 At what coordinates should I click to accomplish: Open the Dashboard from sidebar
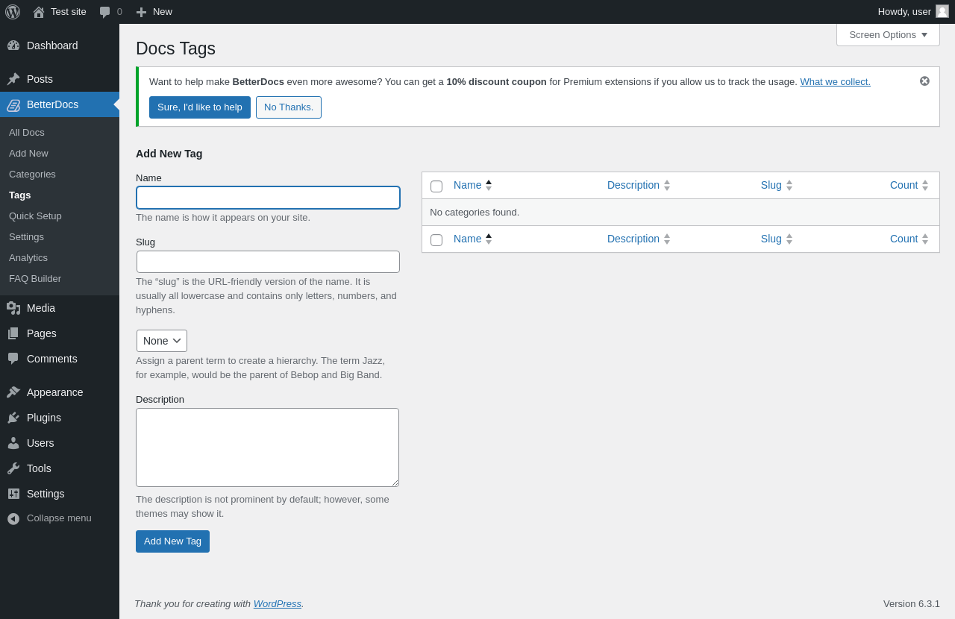click(52, 45)
